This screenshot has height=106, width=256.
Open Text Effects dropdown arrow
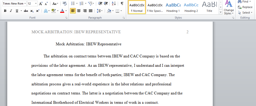click(x=49, y=11)
